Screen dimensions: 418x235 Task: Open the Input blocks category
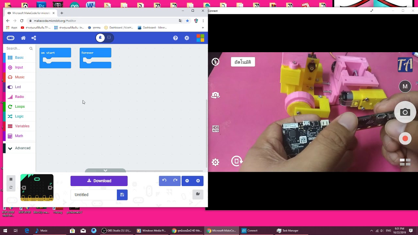pyautogui.click(x=20, y=67)
